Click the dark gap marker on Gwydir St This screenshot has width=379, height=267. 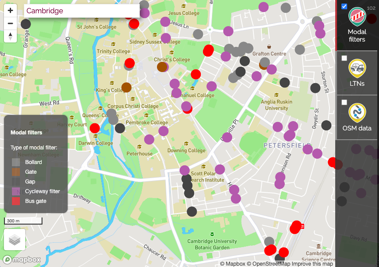pos(326,126)
